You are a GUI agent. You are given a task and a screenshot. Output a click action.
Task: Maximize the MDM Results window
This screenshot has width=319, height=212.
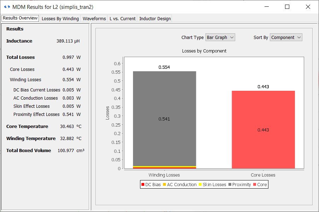pos(287,7)
